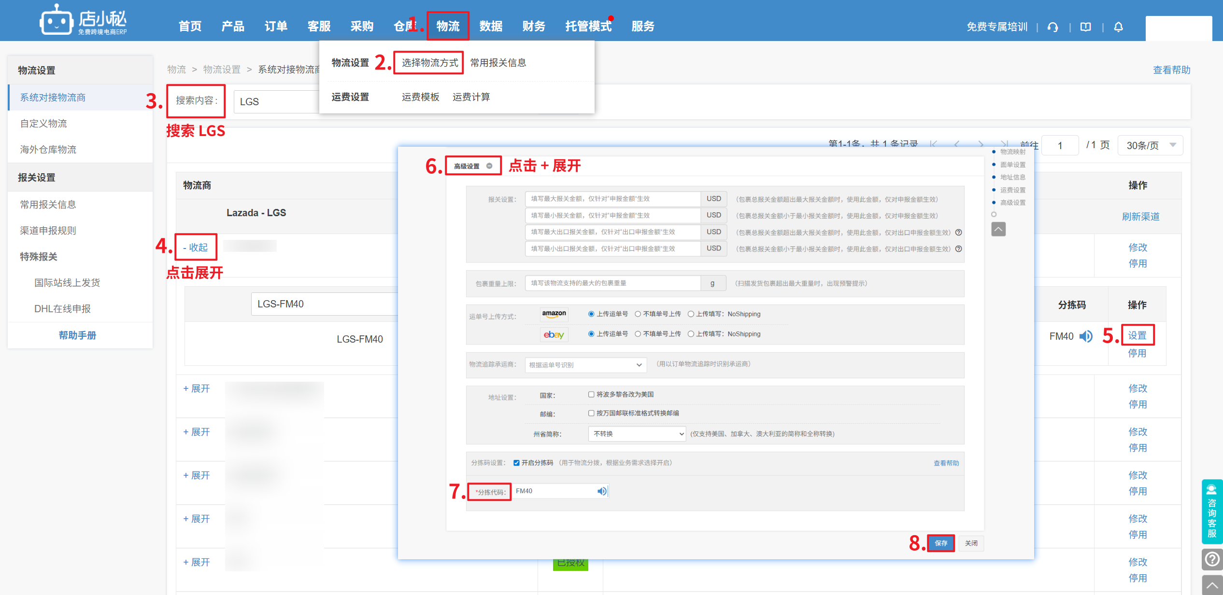
Task: Select 'Choose logistics method' submenu item
Action: click(429, 63)
